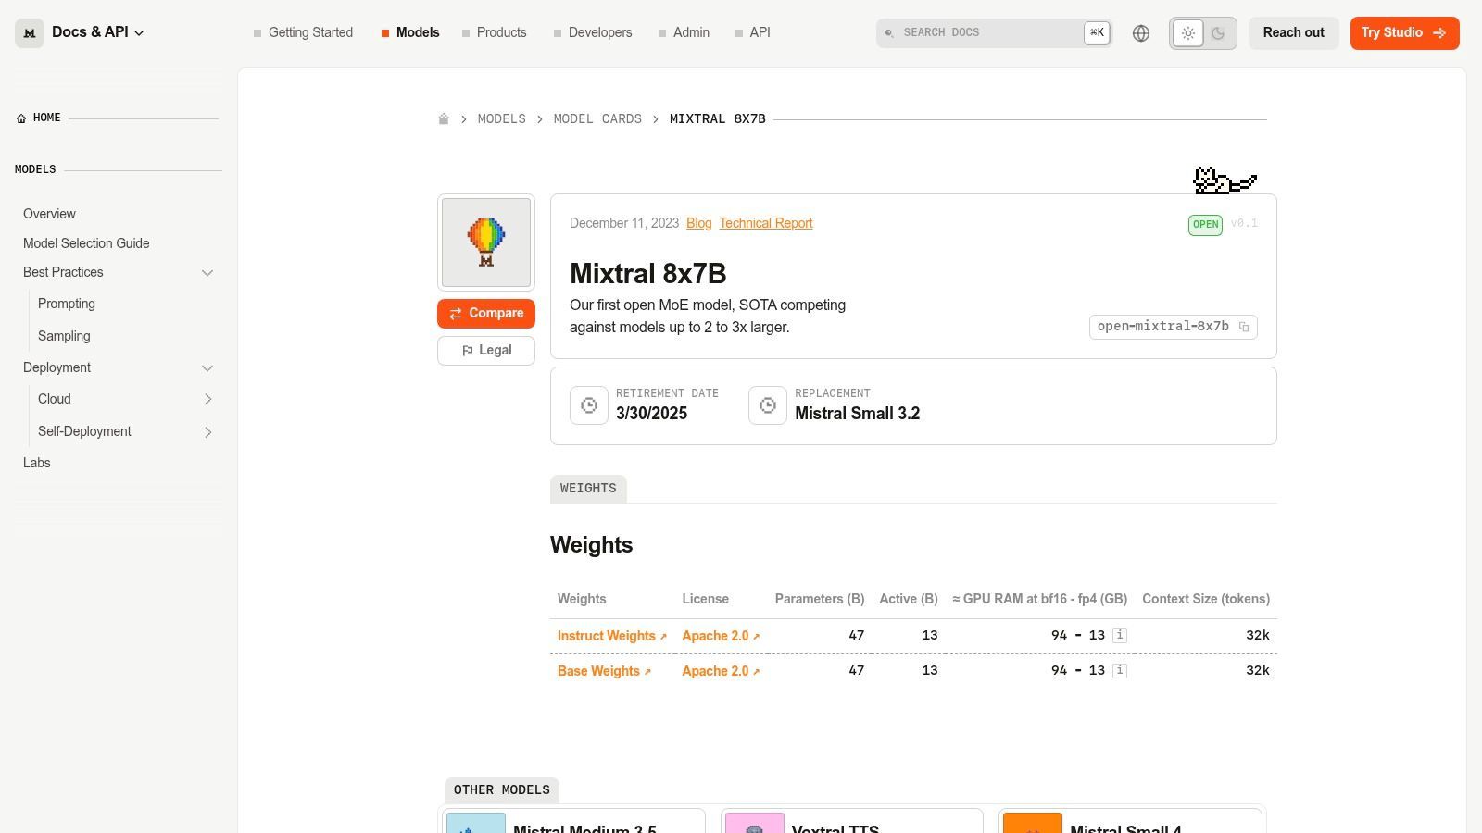Click the globe language icon

coord(1141,33)
